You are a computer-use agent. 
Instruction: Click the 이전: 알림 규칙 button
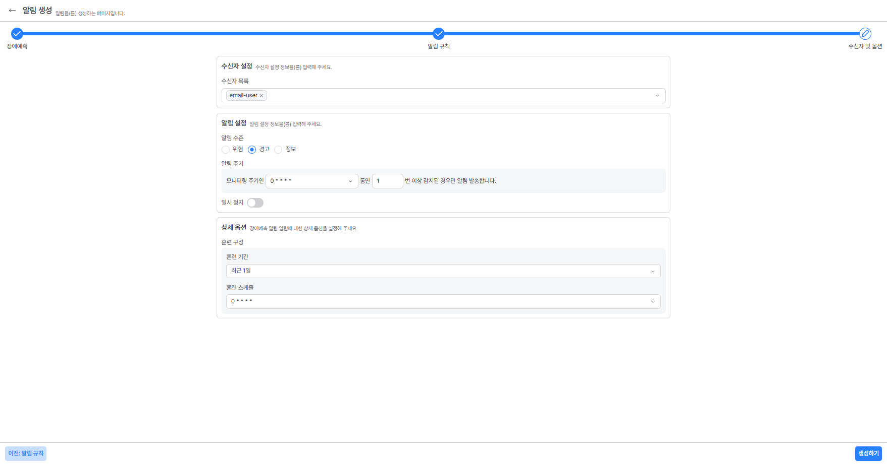[x=26, y=453]
